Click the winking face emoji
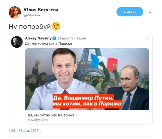 click(x=56, y=26)
